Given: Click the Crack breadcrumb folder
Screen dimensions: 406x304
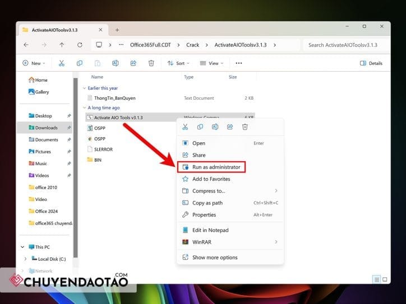Looking at the screenshot, I should point(193,45).
